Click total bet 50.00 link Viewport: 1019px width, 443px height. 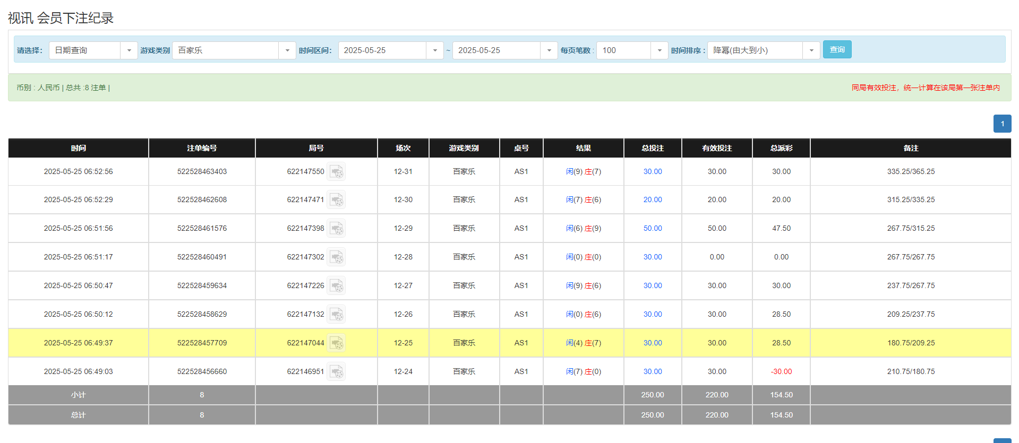click(653, 229)
